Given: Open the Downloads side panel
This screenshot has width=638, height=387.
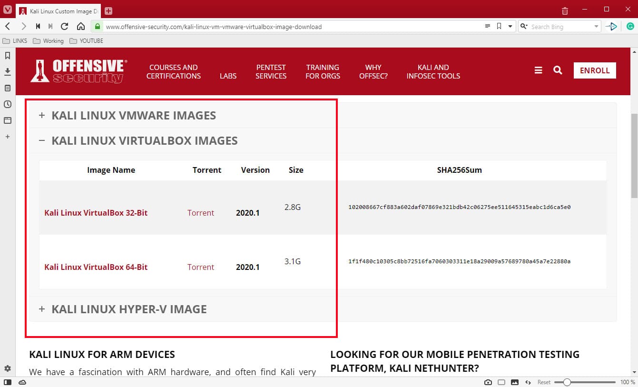Looking at the screenshot, I should [x=8, y=72].
